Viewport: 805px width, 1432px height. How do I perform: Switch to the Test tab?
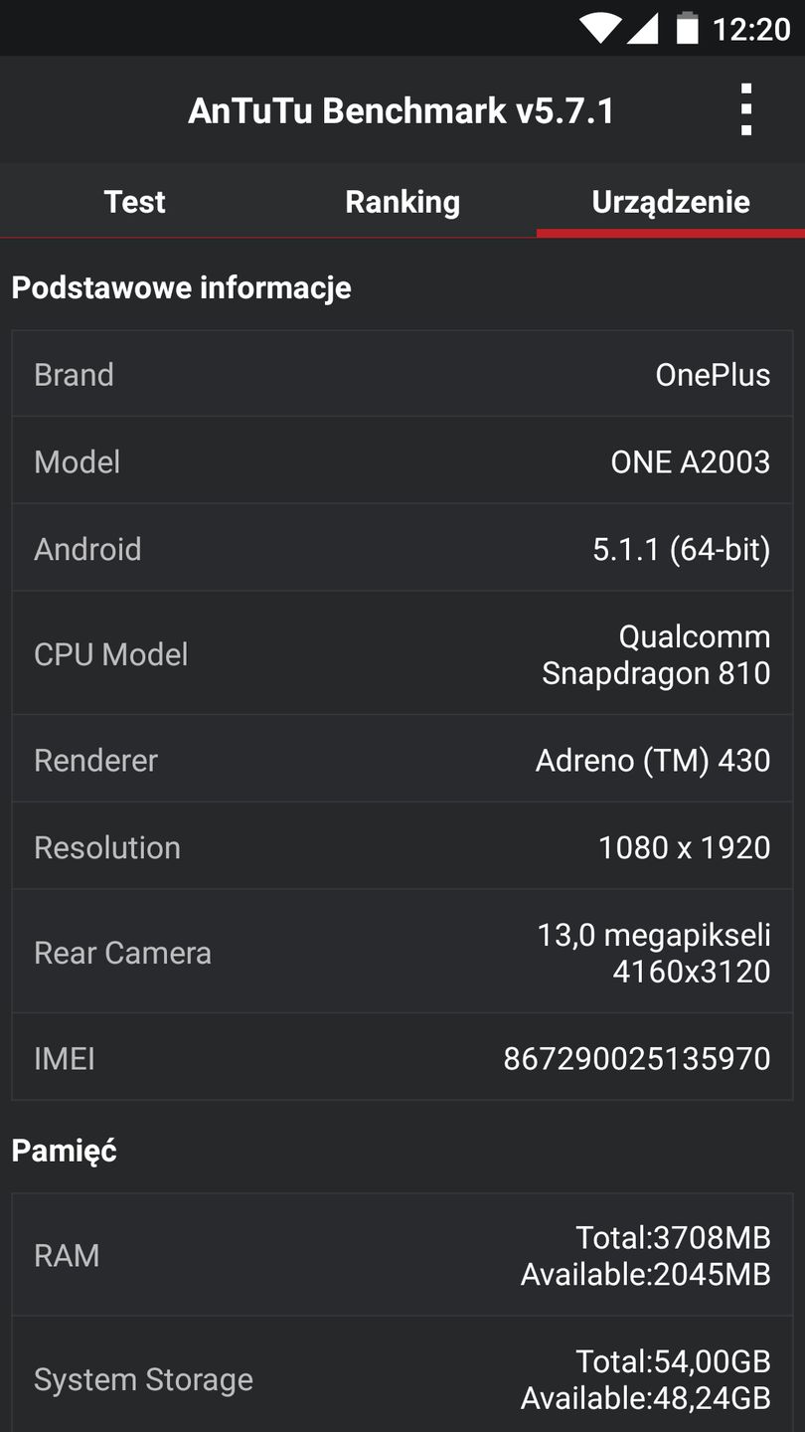[134, 202]
